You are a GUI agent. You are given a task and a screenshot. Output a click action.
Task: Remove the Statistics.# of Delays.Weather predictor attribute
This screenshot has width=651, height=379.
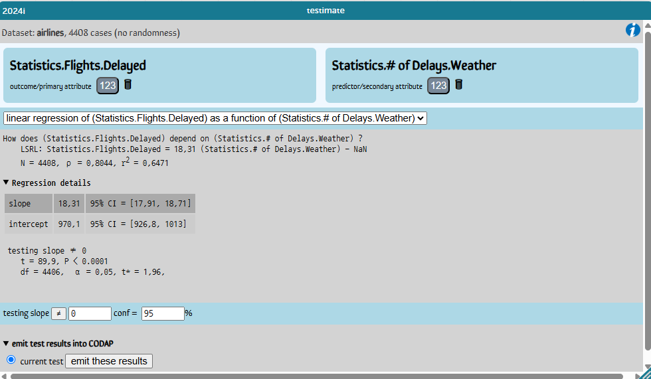[458, 84]
